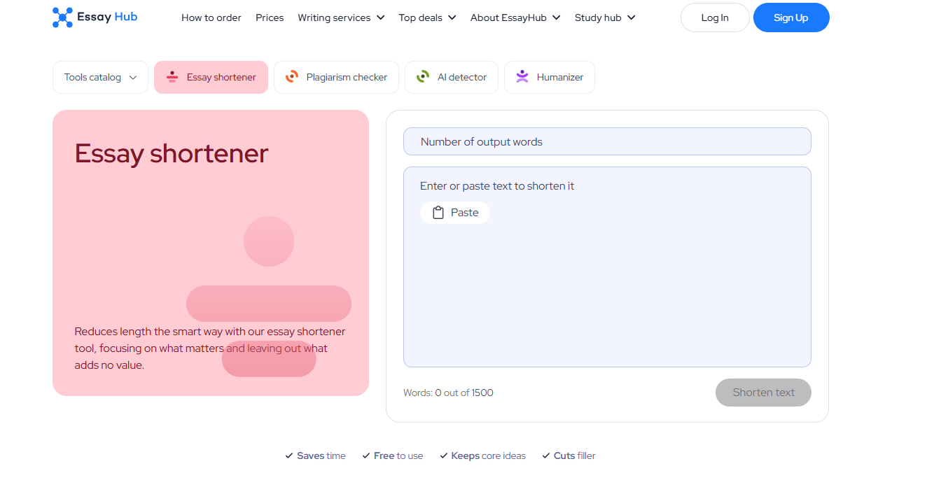Go to the Prices page
948x480 pixels.
coord(270,17)
